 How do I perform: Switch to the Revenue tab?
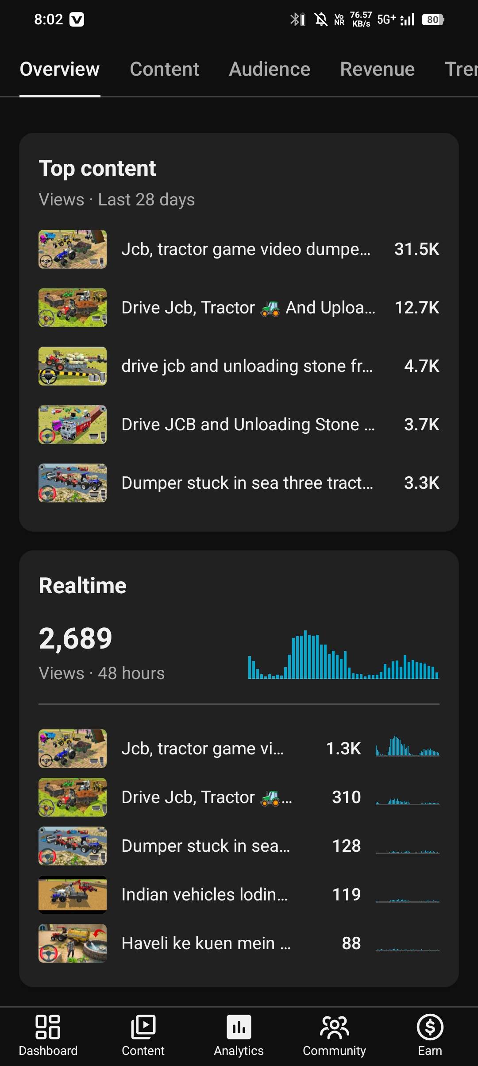377,69
